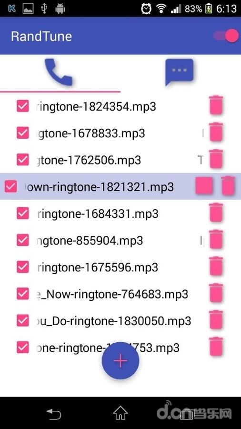
Task: Uncheck the gtone-1678833.mp3 checkbox
Action: coord(23,133)
